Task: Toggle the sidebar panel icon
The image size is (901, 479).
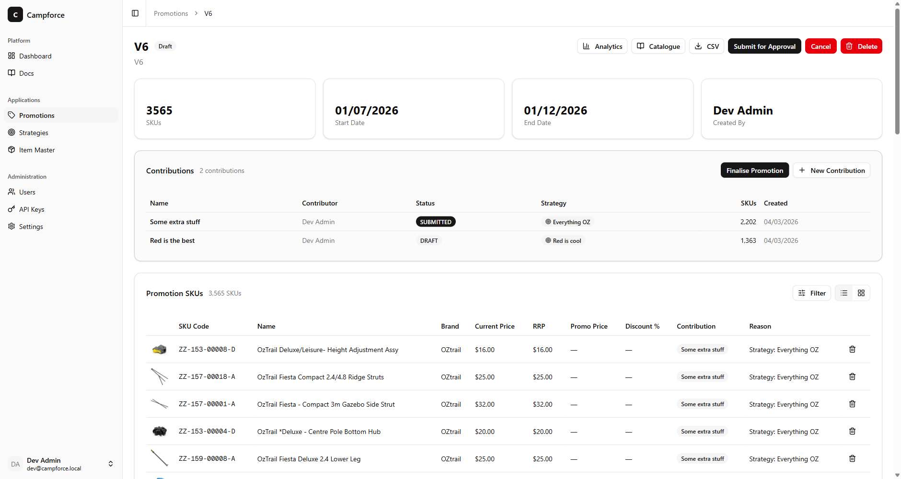Action: pos(135,13)
